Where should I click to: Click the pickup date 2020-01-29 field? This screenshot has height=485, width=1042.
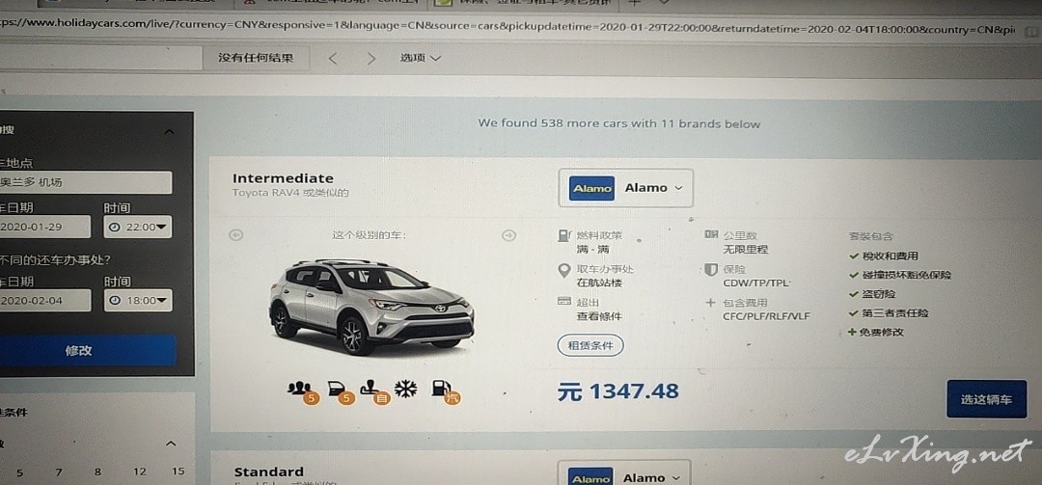click(43, 227)
